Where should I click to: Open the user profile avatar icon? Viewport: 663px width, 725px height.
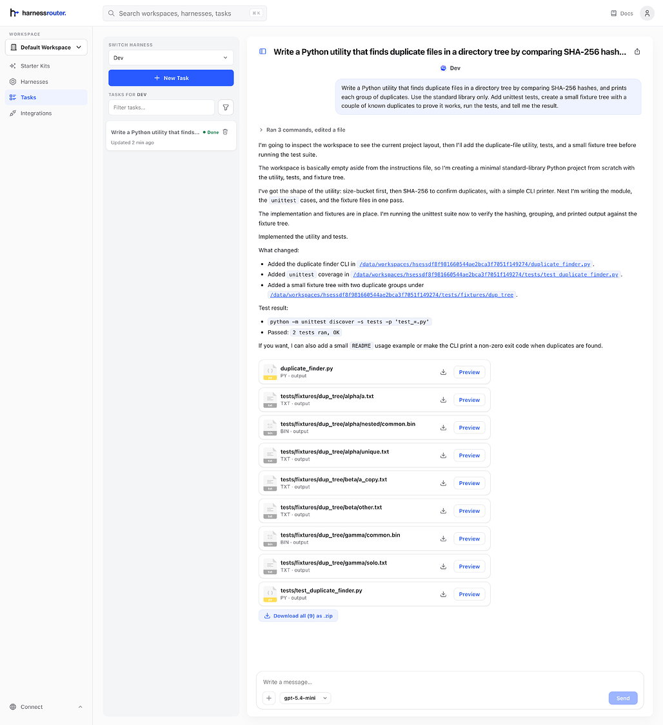647,14
